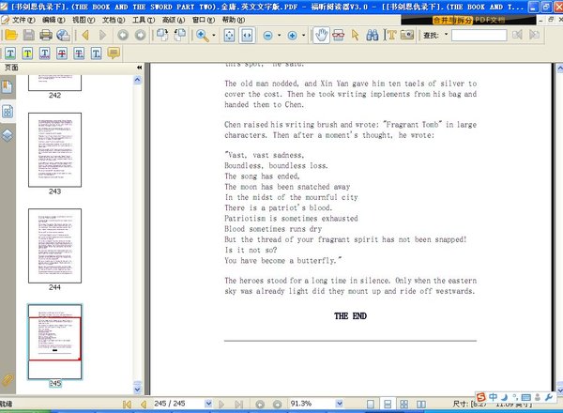This screenshot has height=413, width=563.
Task: Expand the Zoom tool dropdown arrow
Action: pos(214,35)
